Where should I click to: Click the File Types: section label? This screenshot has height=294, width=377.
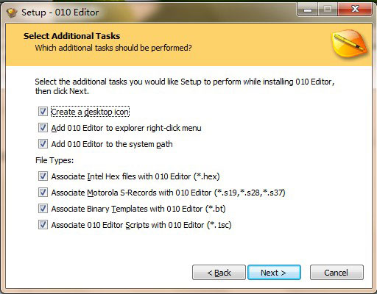(54, 160)
